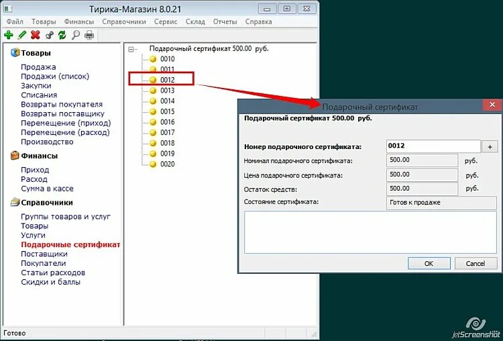Select certificate 0019 in the tree
This screenshot has height=341, width=503.
168,154
